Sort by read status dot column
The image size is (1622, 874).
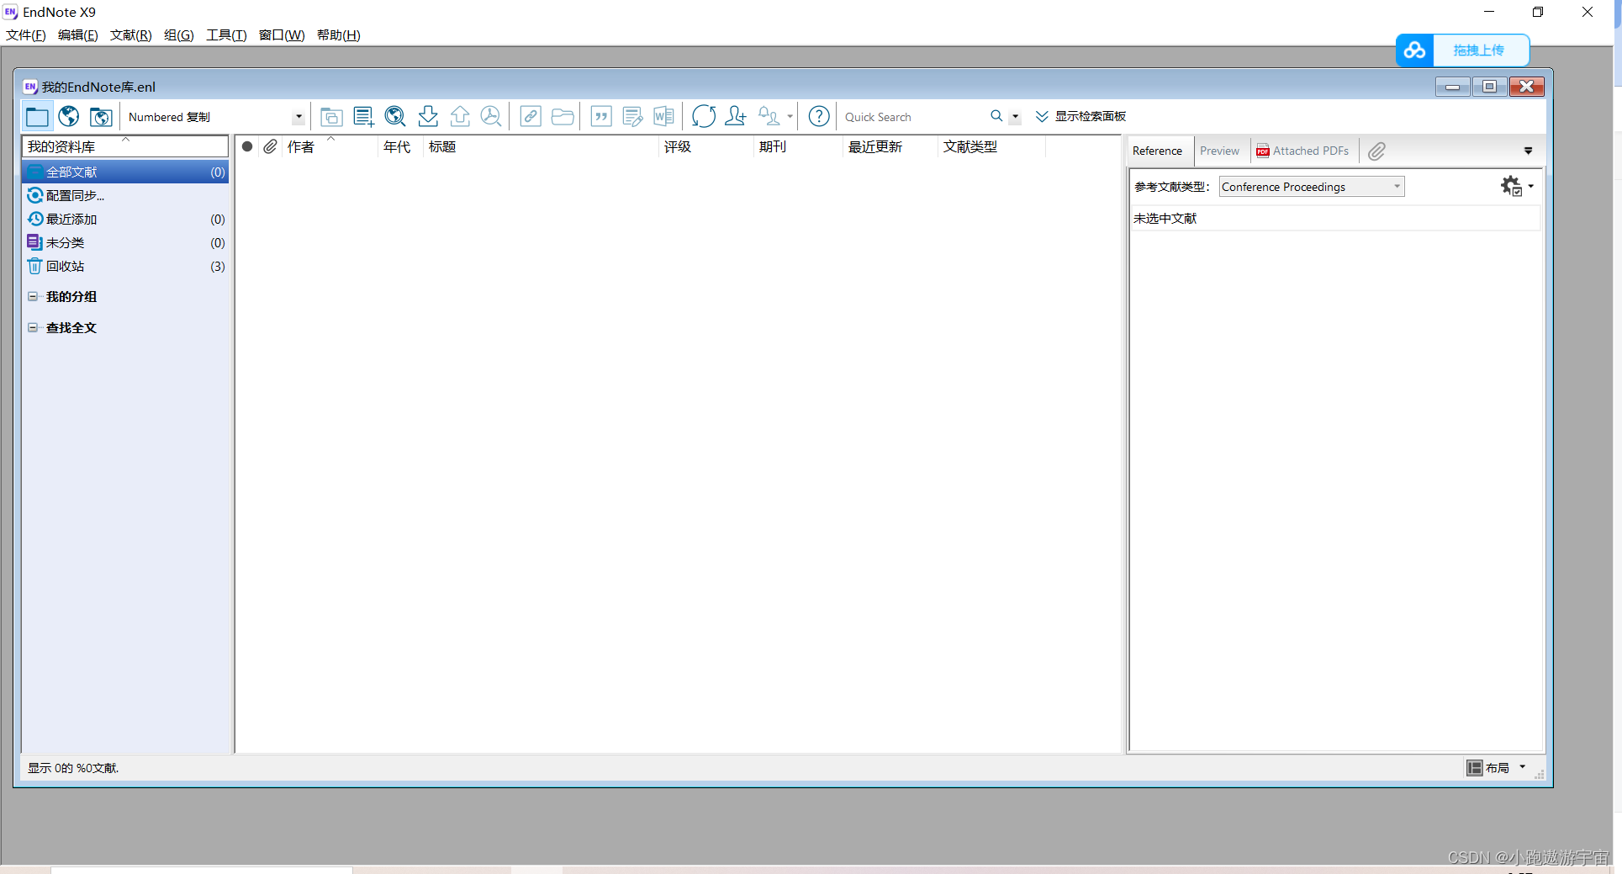point(247,146)
